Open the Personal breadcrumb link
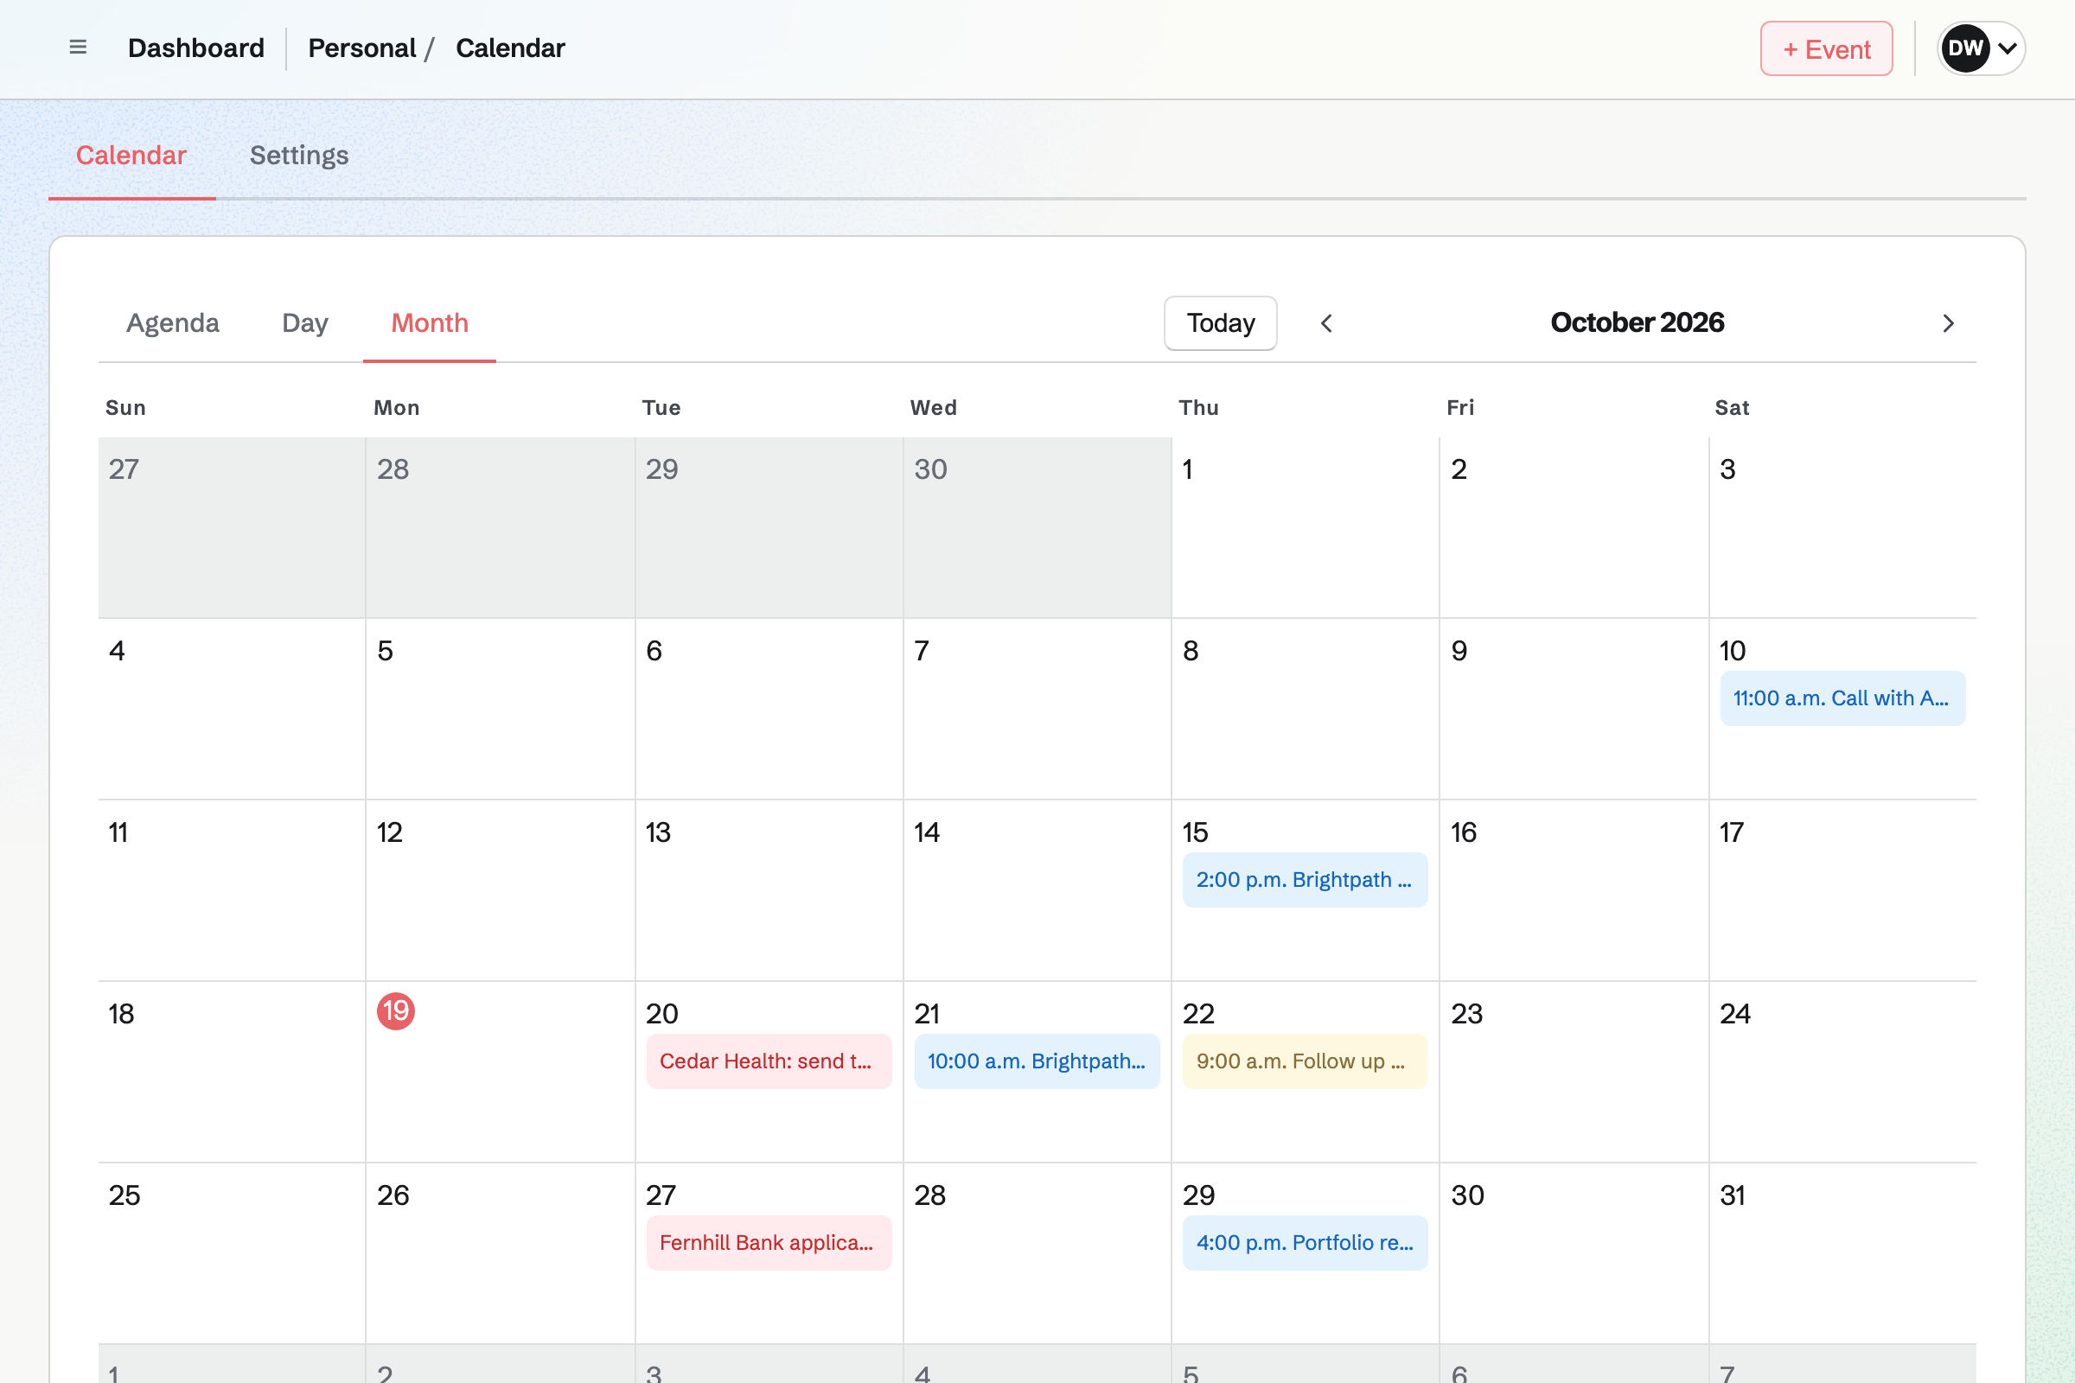This screenshot has height=1383, width=2075. tap(361, 48)
